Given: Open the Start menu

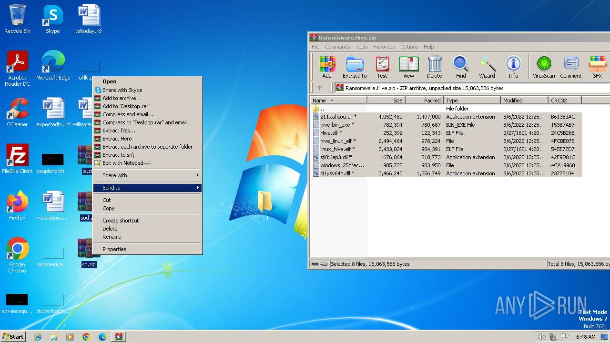Looking at the screenshot, I should click(13, 337).
